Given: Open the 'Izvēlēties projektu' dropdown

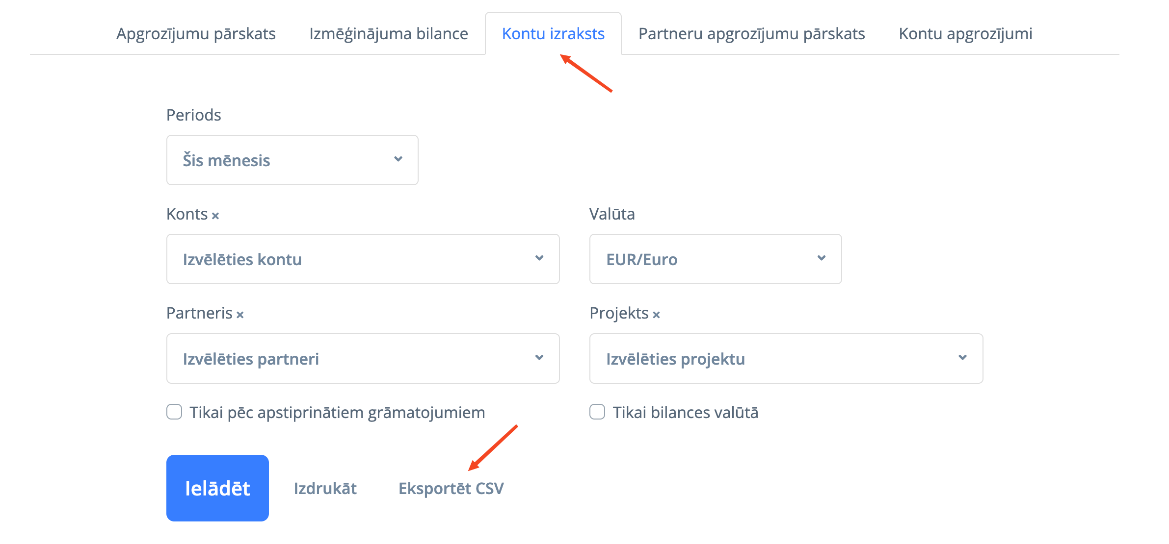Looking at the screenshot, I should click(x=786, y=358).
